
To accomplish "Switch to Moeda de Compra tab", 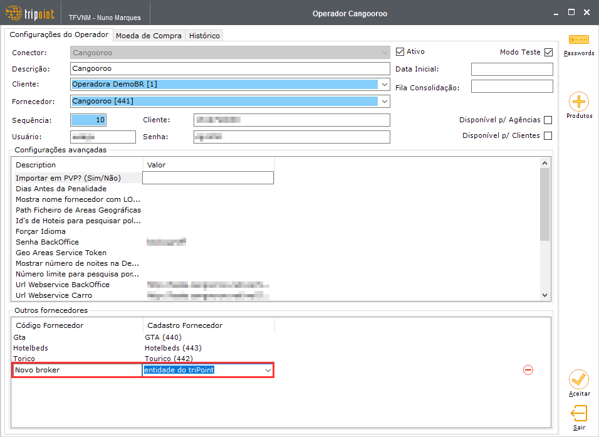I will click(x=148, y=36).
